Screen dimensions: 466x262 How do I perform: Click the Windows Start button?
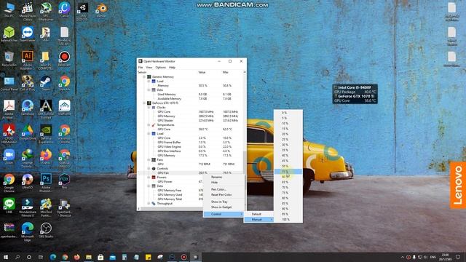click(x=6, y=257)
